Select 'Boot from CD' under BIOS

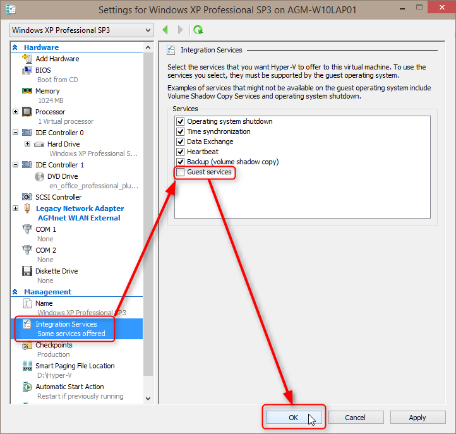[57, 80]
